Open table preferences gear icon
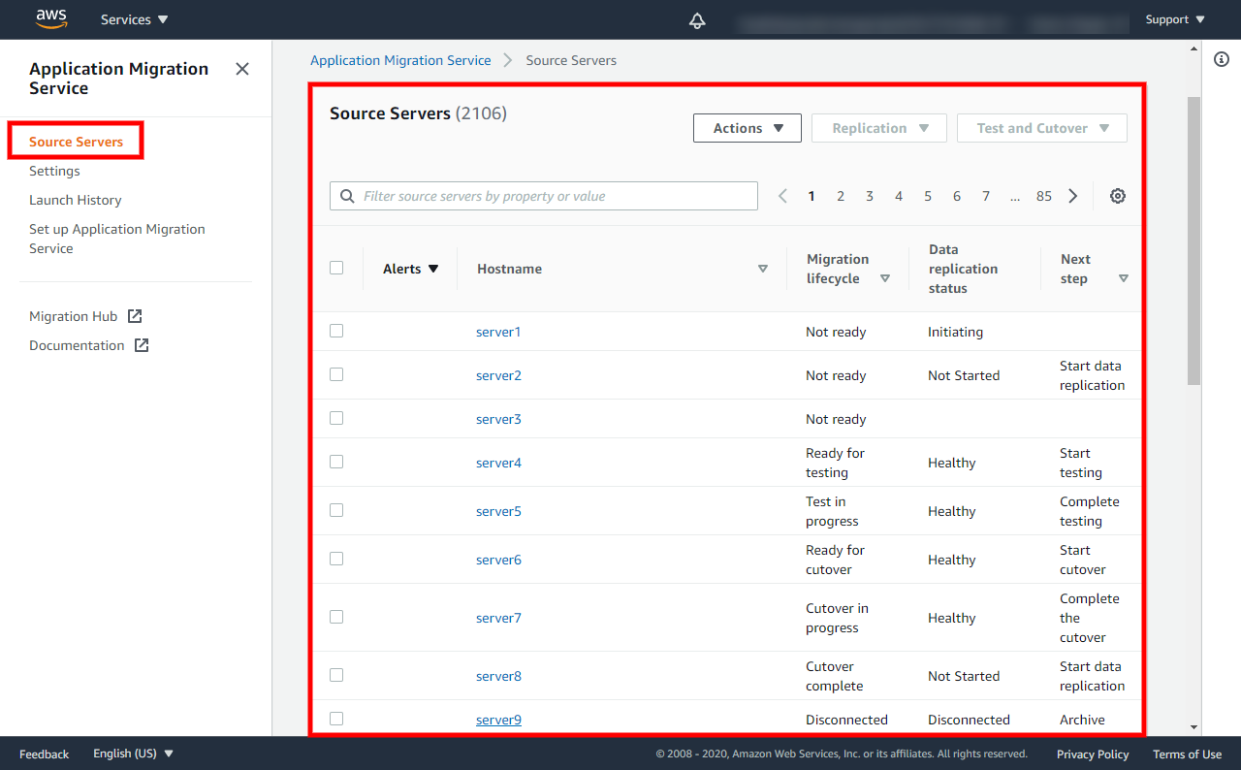Image resolution: width=1241 pixels, height=770 pixels. pos(1118,196)
